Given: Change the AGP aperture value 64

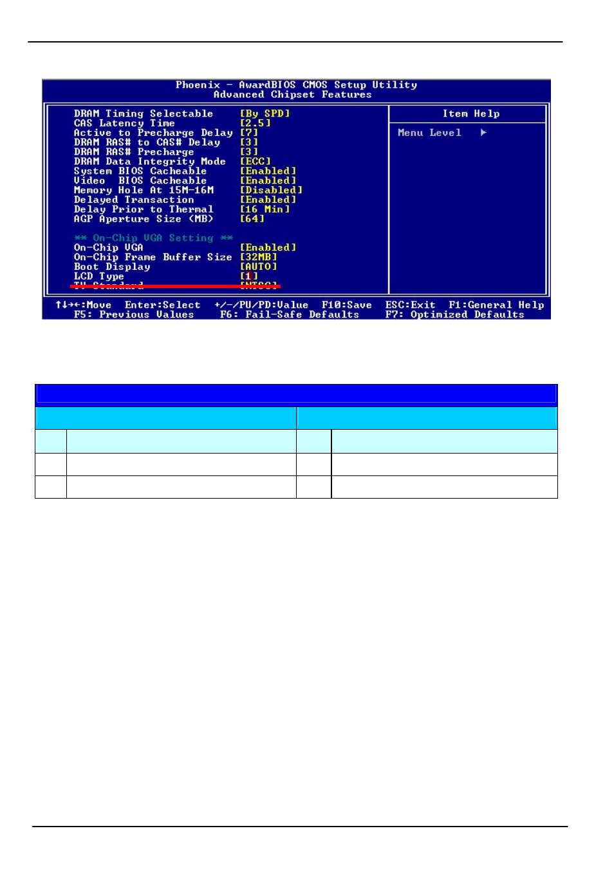Looking at the screenshot, I should 252,219.
